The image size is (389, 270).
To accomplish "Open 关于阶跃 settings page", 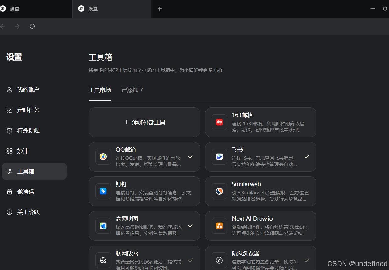I will pyautogui.click(x=34, y=212).
